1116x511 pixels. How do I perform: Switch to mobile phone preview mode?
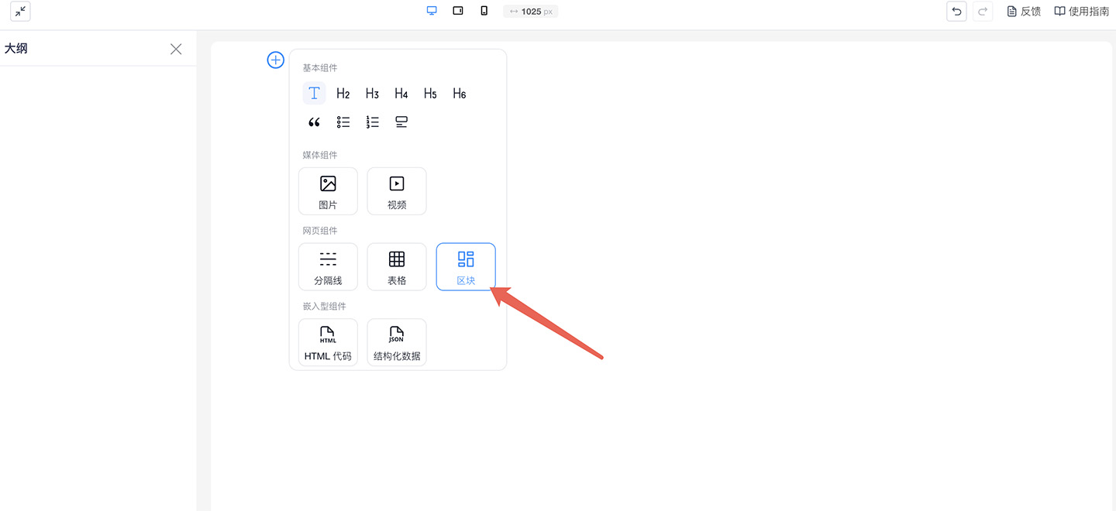(x=484, y=11)
